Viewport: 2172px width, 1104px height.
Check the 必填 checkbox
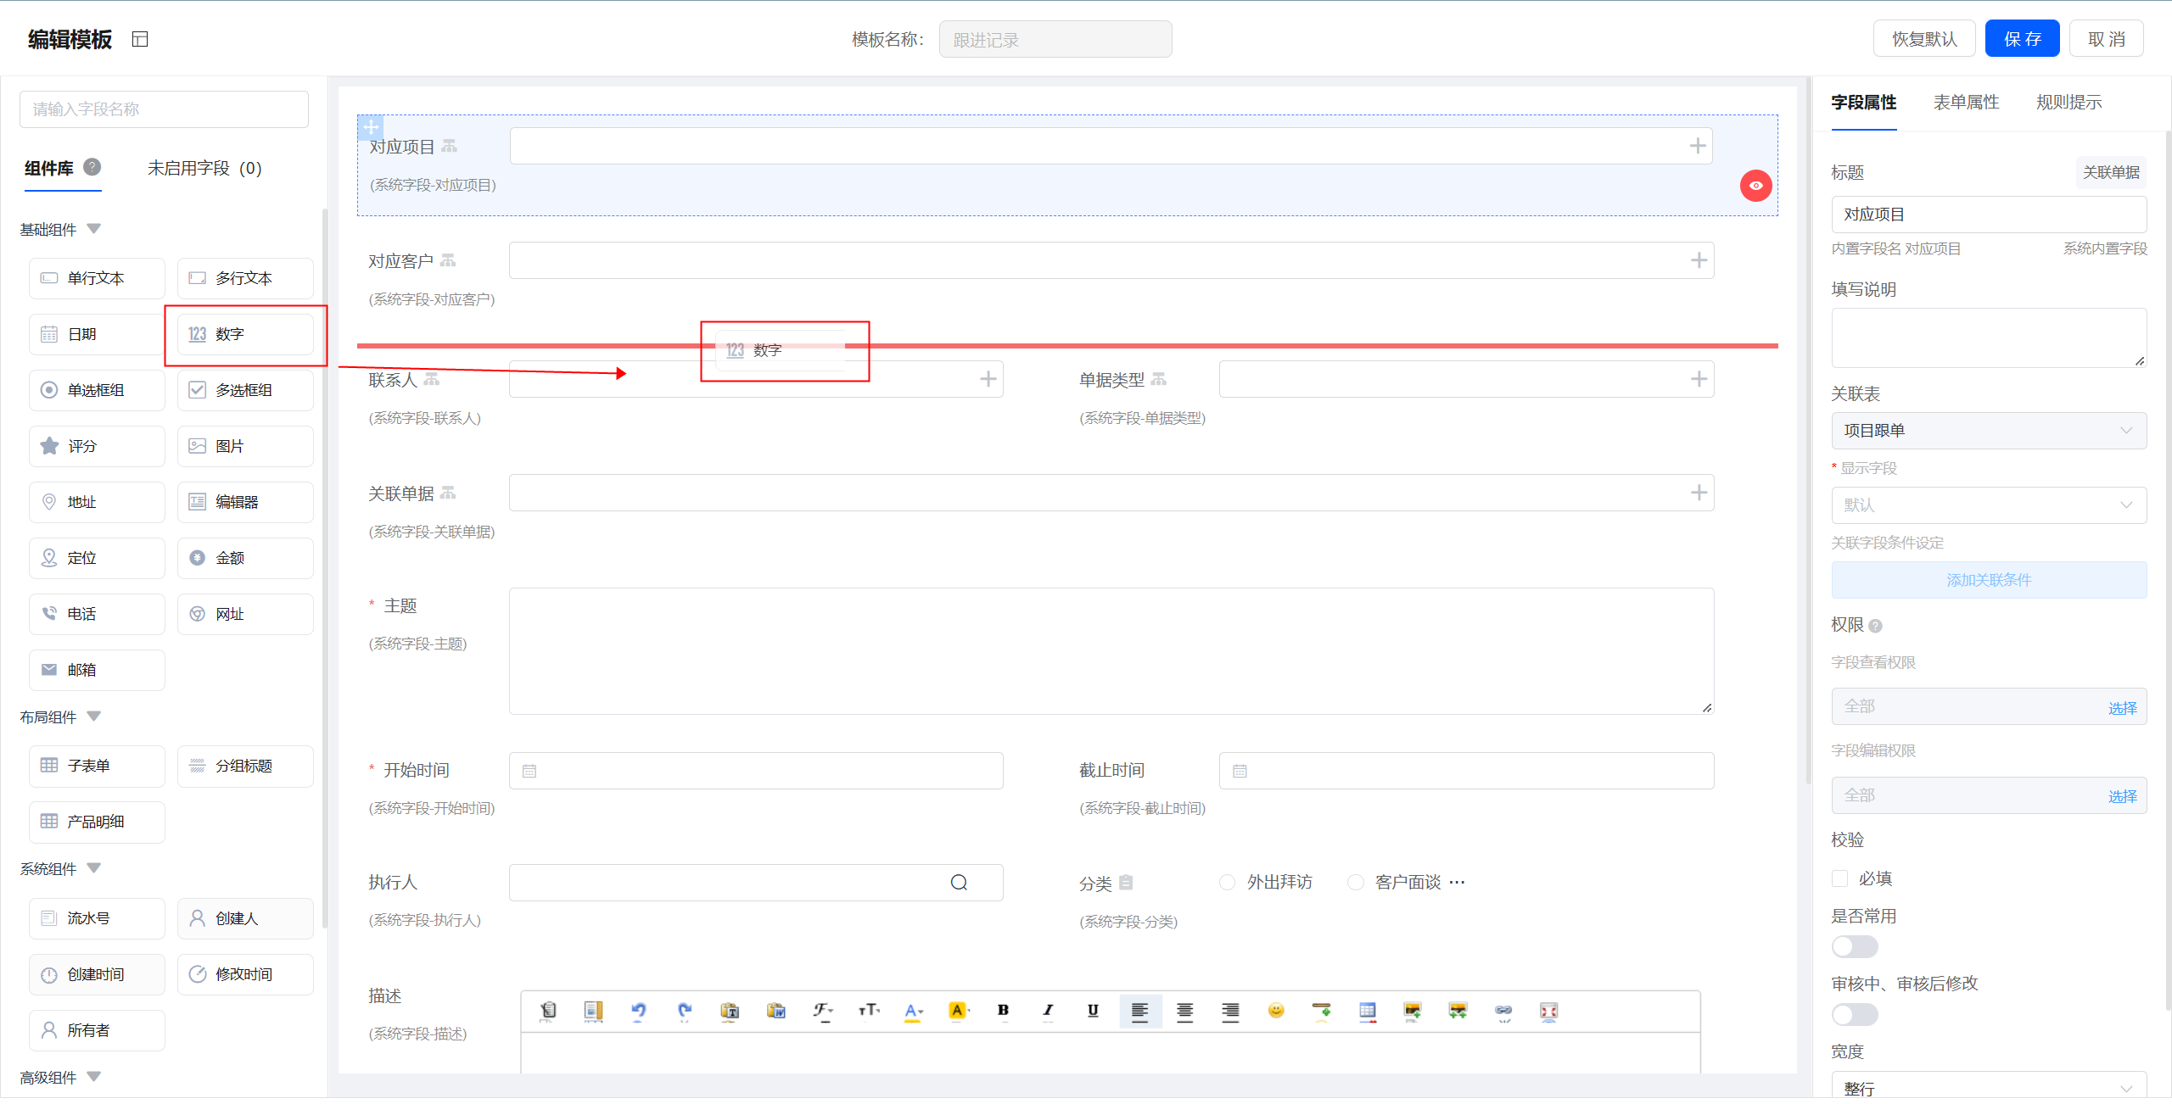click(1839, 878)
